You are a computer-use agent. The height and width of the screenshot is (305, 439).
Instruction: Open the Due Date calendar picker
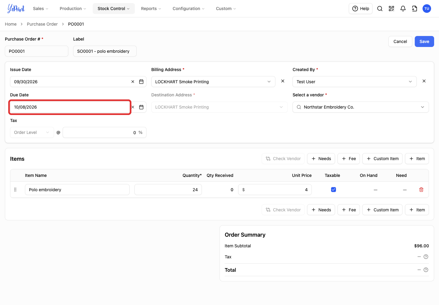[x=141, y=107]
